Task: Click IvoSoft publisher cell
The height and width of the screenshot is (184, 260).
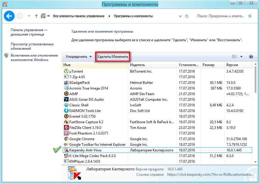Action: (135, 105)
